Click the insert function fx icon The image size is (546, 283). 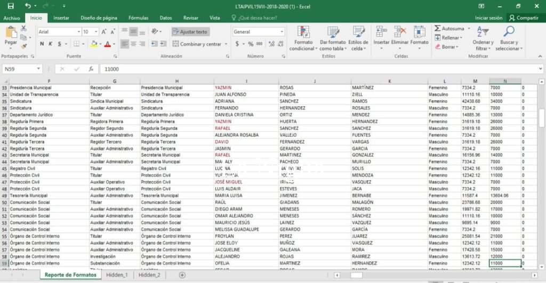[91, 69]
